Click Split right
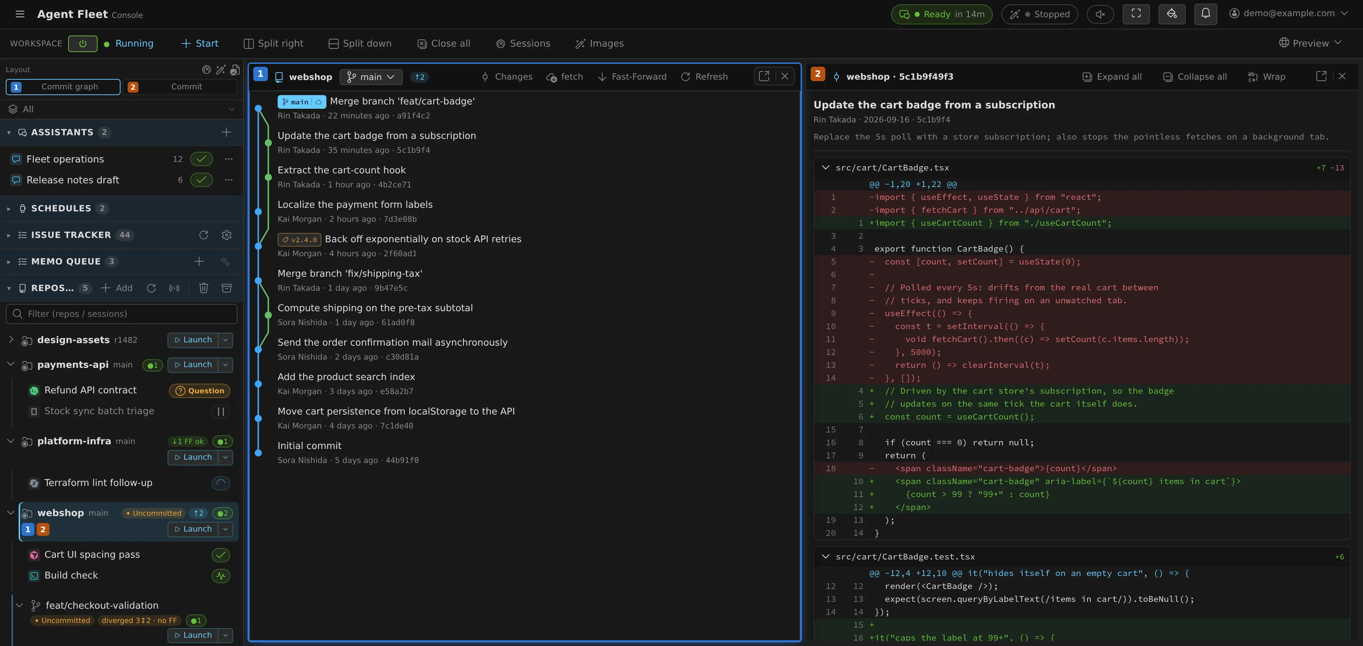This screenshot has width=1363, height=646. click(x=274, y=43)
